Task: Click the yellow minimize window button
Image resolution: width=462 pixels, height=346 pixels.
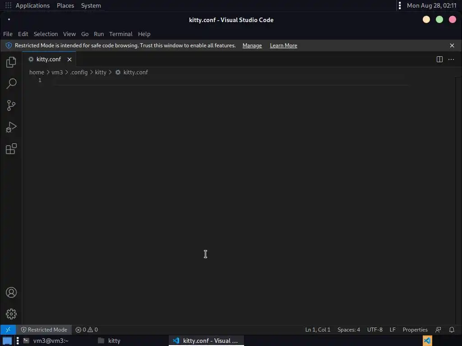Action: [426, 20]
